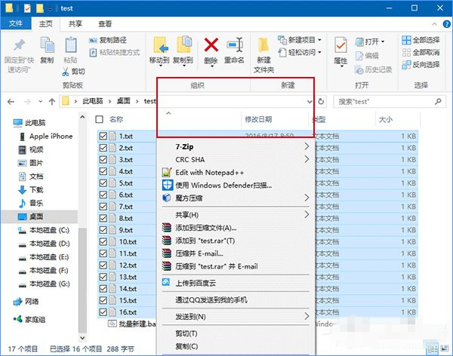Toggle the checkbox next to 10.txt

point(103,242)
